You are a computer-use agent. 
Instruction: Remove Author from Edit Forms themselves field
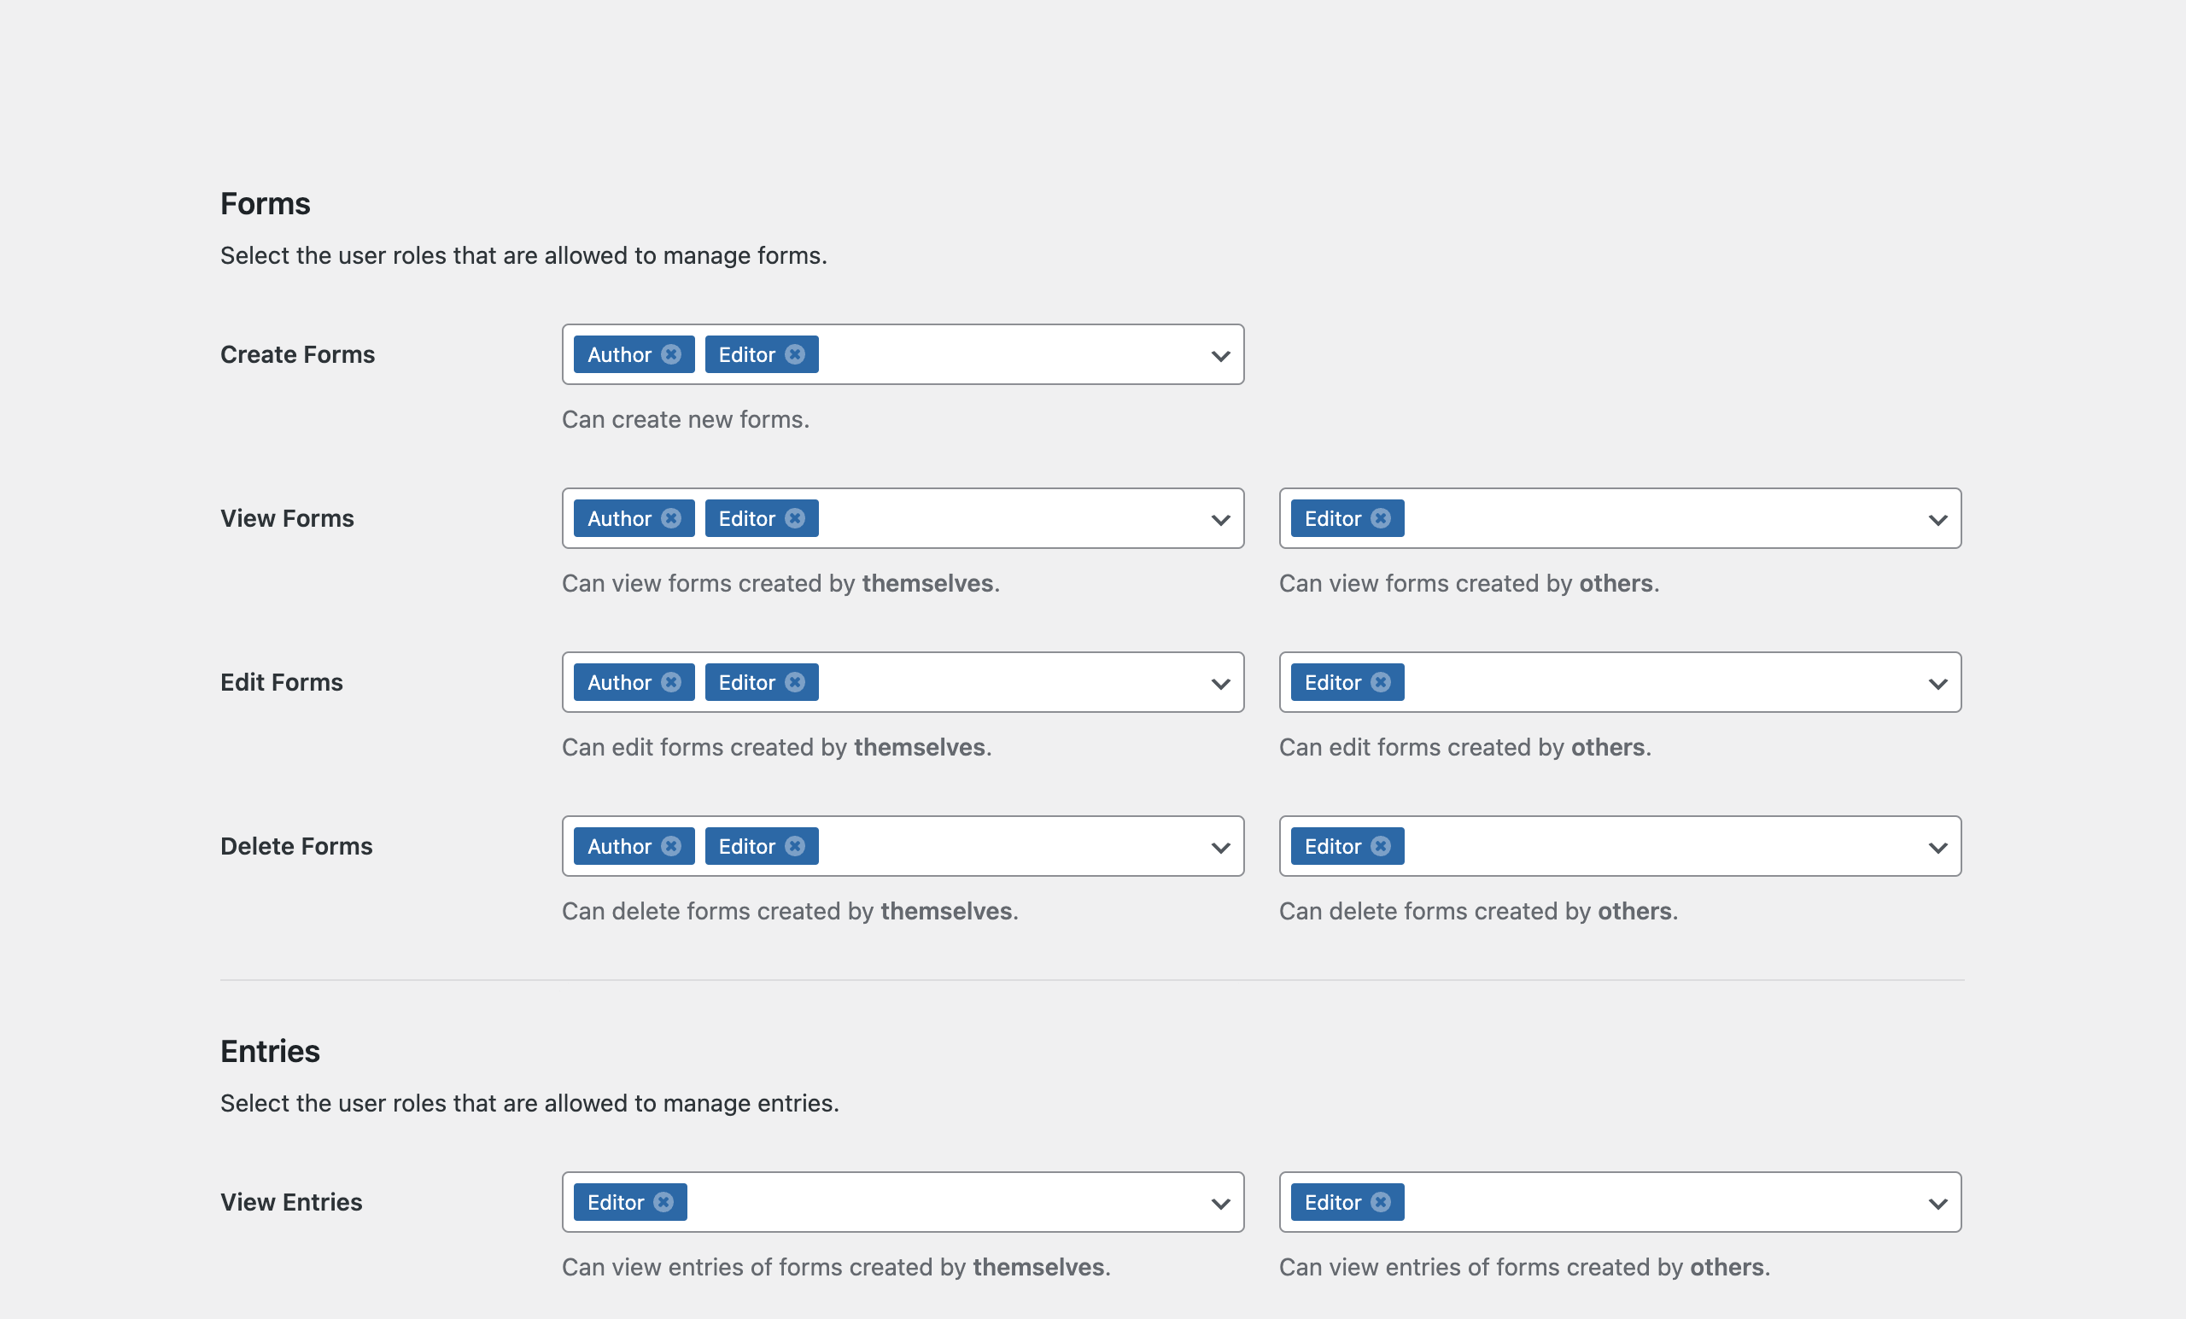(670, 683)
